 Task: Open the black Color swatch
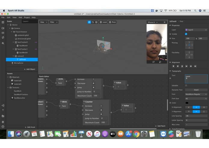pyautogui.click(x=187, y=103)
